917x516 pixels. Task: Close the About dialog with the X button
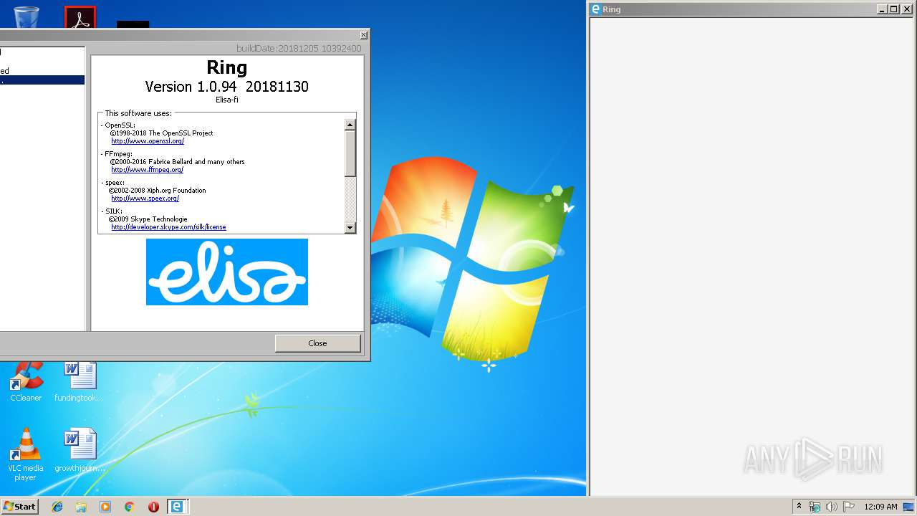pyautogui.click(x=363, y=35)
